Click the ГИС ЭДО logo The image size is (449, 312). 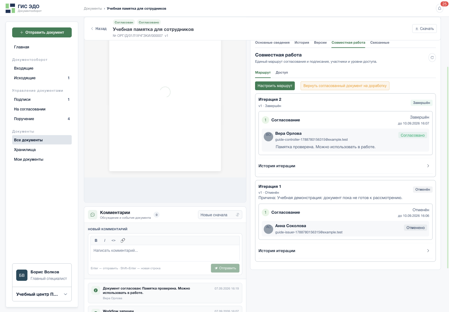pyautogui.click(x=23, y=8)
